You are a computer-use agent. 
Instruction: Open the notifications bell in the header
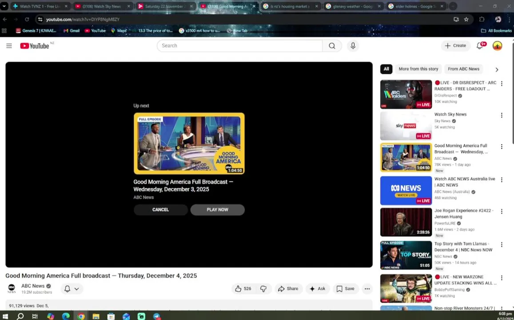480,46
